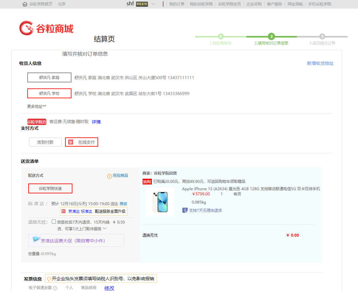Click step 1 circle for 我的购物车

coord(220,36)
